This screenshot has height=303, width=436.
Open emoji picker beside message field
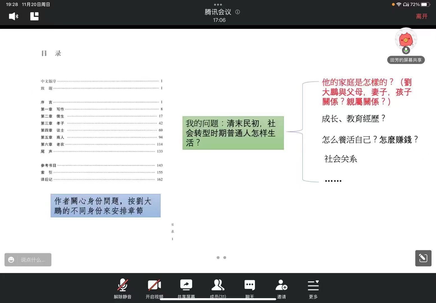tap(11, 260)
